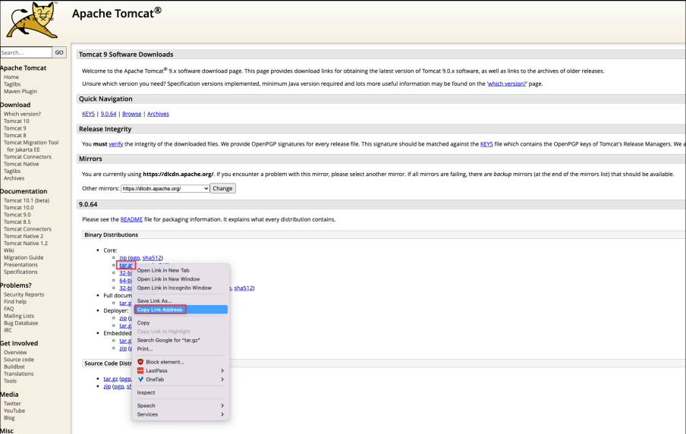Open Tomcat 10.1 (beta) documentation link
Viewport: 686px width, 434px height.
pos(27,200)
